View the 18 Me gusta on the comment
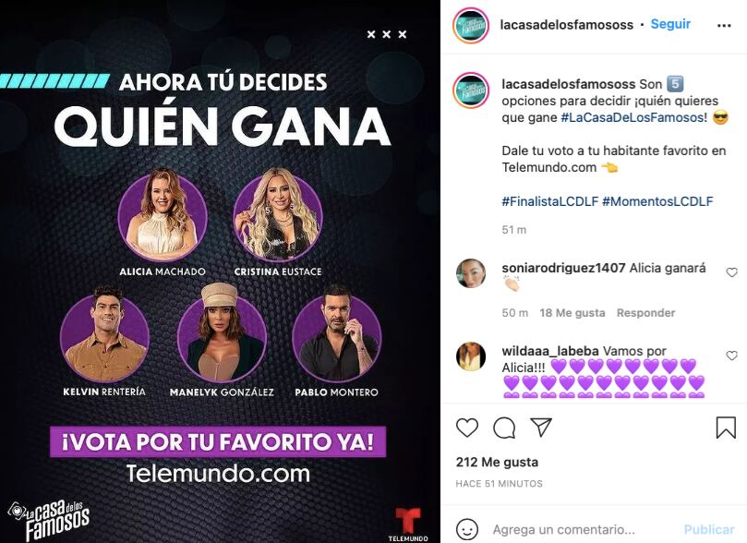Screen dimensions: 747x543 pyautogui.click(x=572, y=313)
